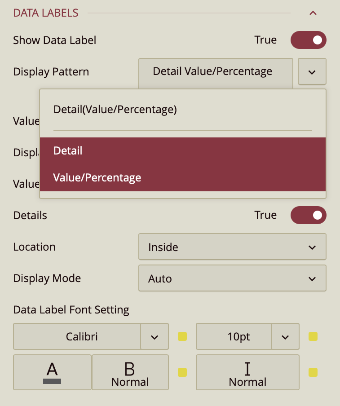Toggle italic with the I Normal button
The height and width of the screenshot is (406, 340).
tap(247, 372)
